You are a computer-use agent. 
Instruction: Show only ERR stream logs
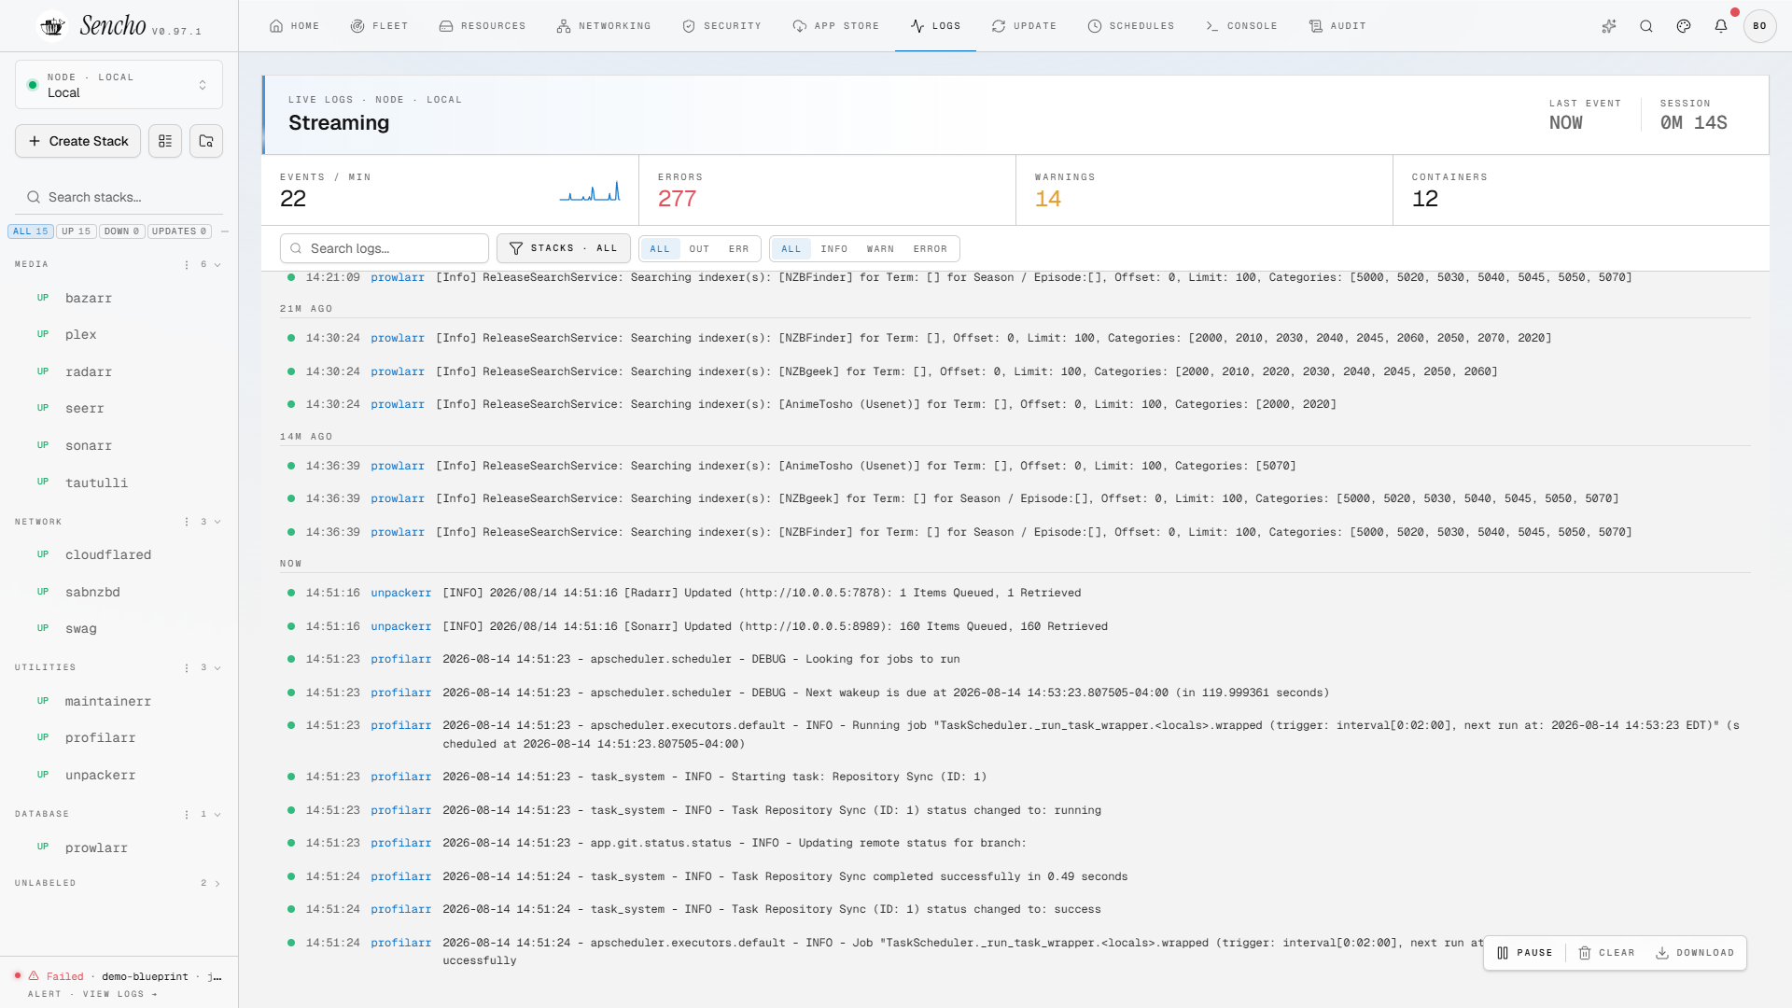pyautogui.click(x=739, y=249)
